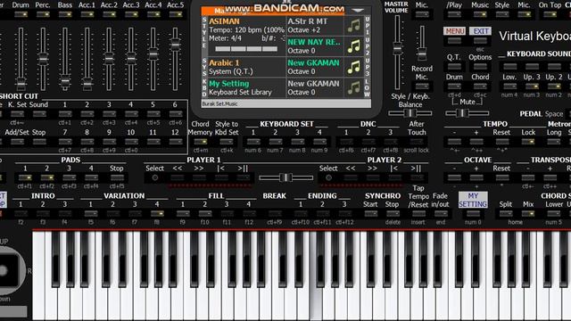Toggle the Tempo Lock button
Viewport: 571px width, 321px height.
click(528, 142)
